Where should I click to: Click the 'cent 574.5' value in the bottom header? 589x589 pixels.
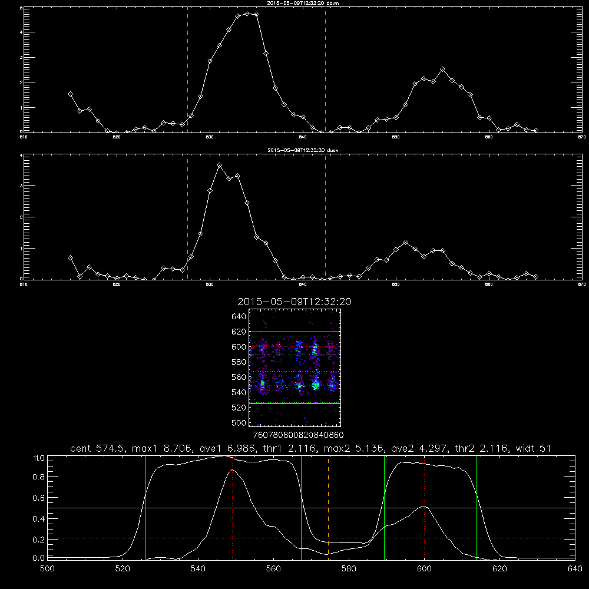pos(98,448)
